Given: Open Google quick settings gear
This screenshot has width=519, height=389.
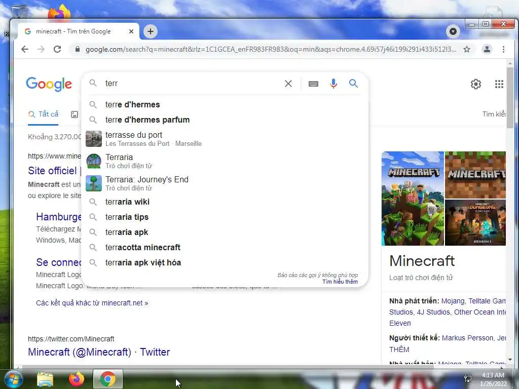Looking at the screenshot, I should (x=475, y=84).
